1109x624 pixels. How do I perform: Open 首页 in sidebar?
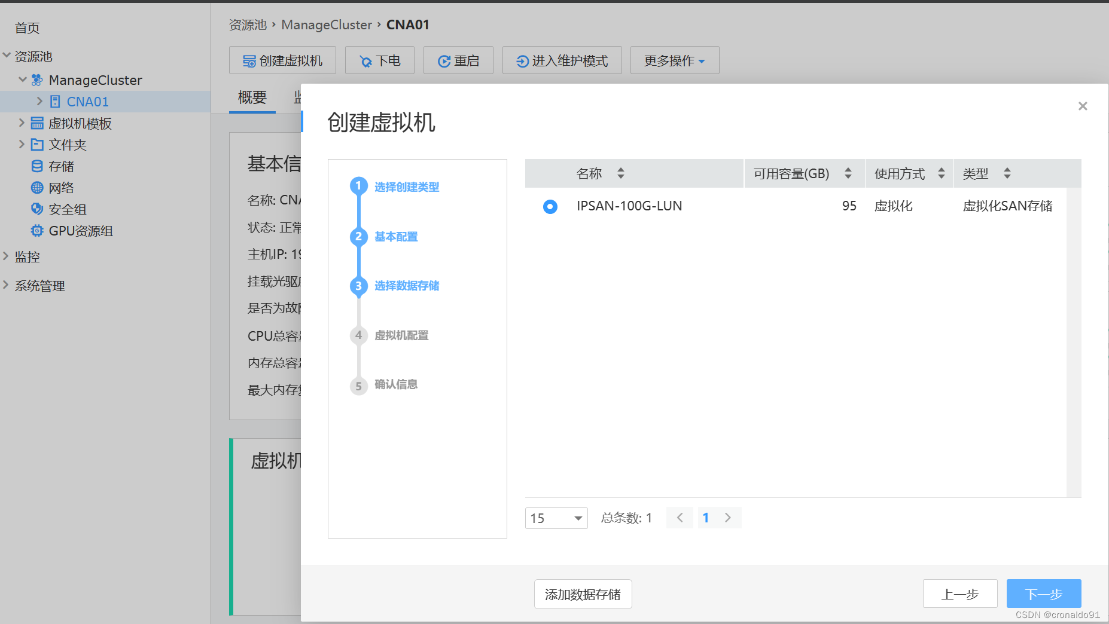[x=27, y=28]
